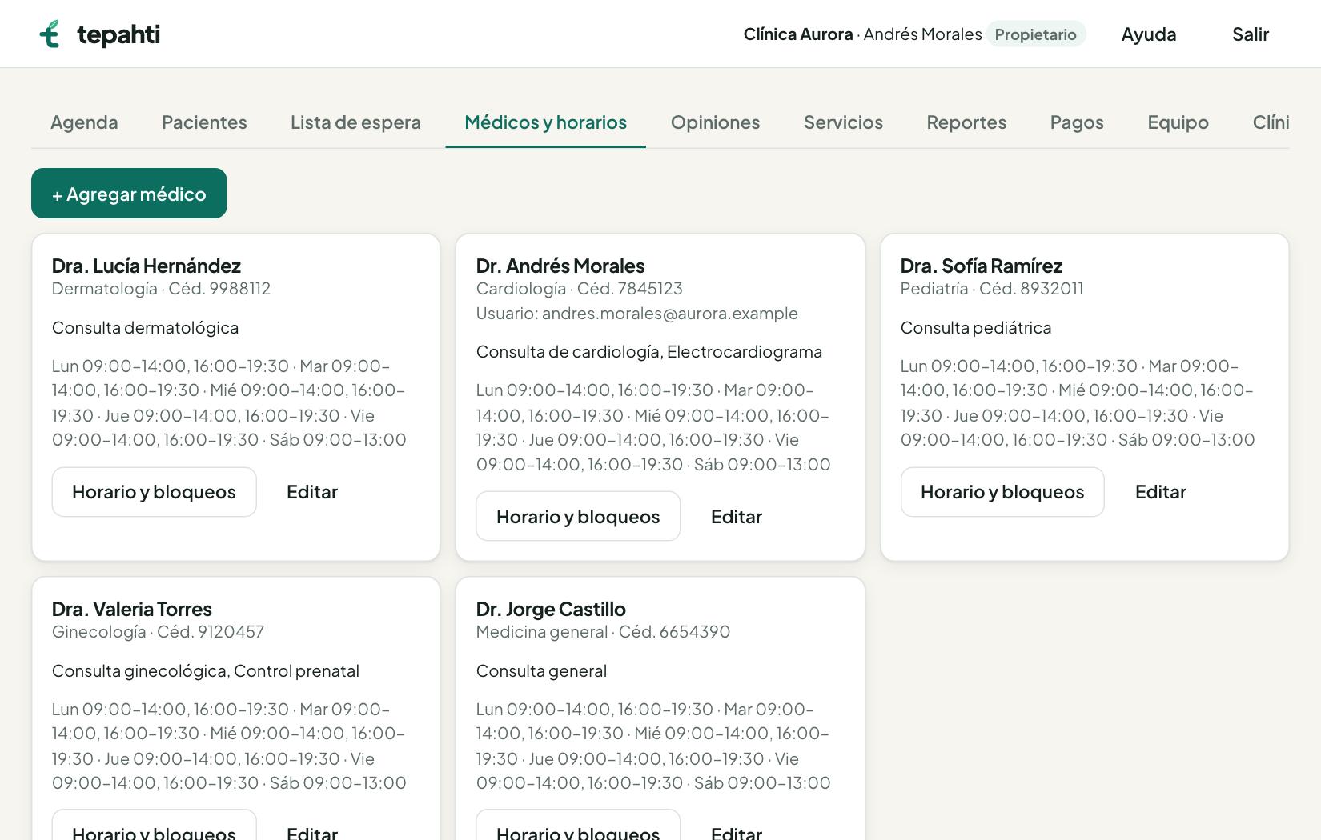Open the Agenda tab
This screenshot has width=1321, height=840.
84,122
